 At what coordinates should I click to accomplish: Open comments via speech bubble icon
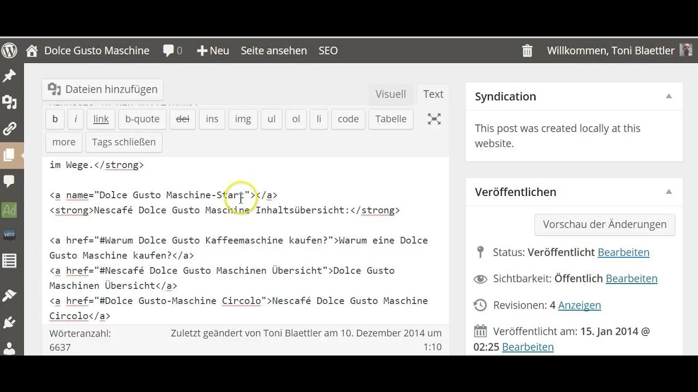coord(169,51)
